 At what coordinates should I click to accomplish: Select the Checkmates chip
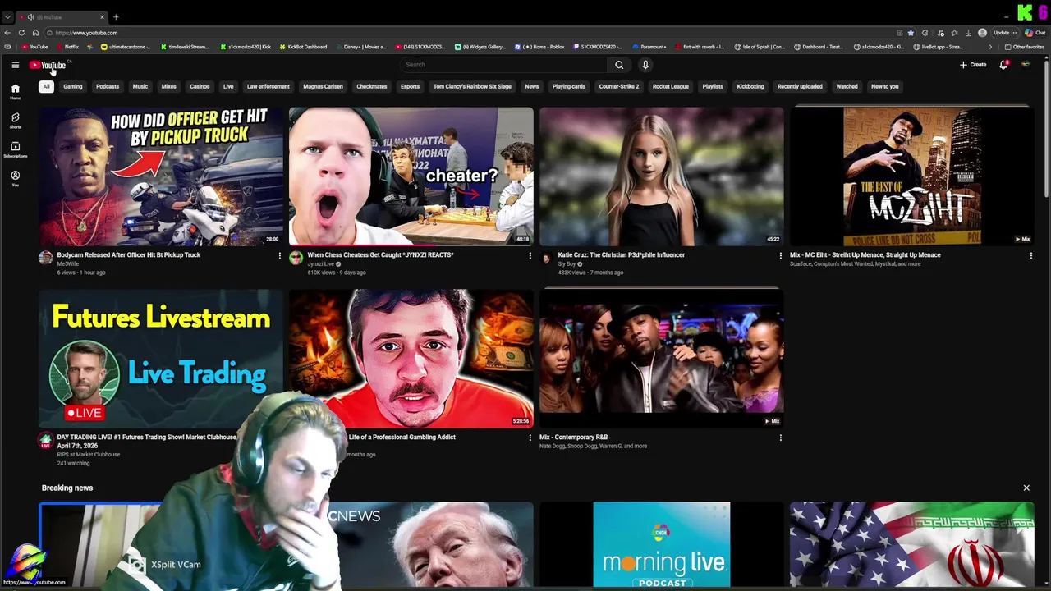pos(372,86)
